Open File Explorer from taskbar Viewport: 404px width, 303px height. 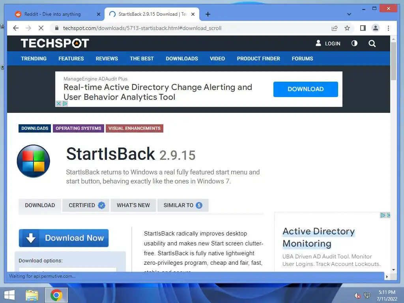[32, 295]
